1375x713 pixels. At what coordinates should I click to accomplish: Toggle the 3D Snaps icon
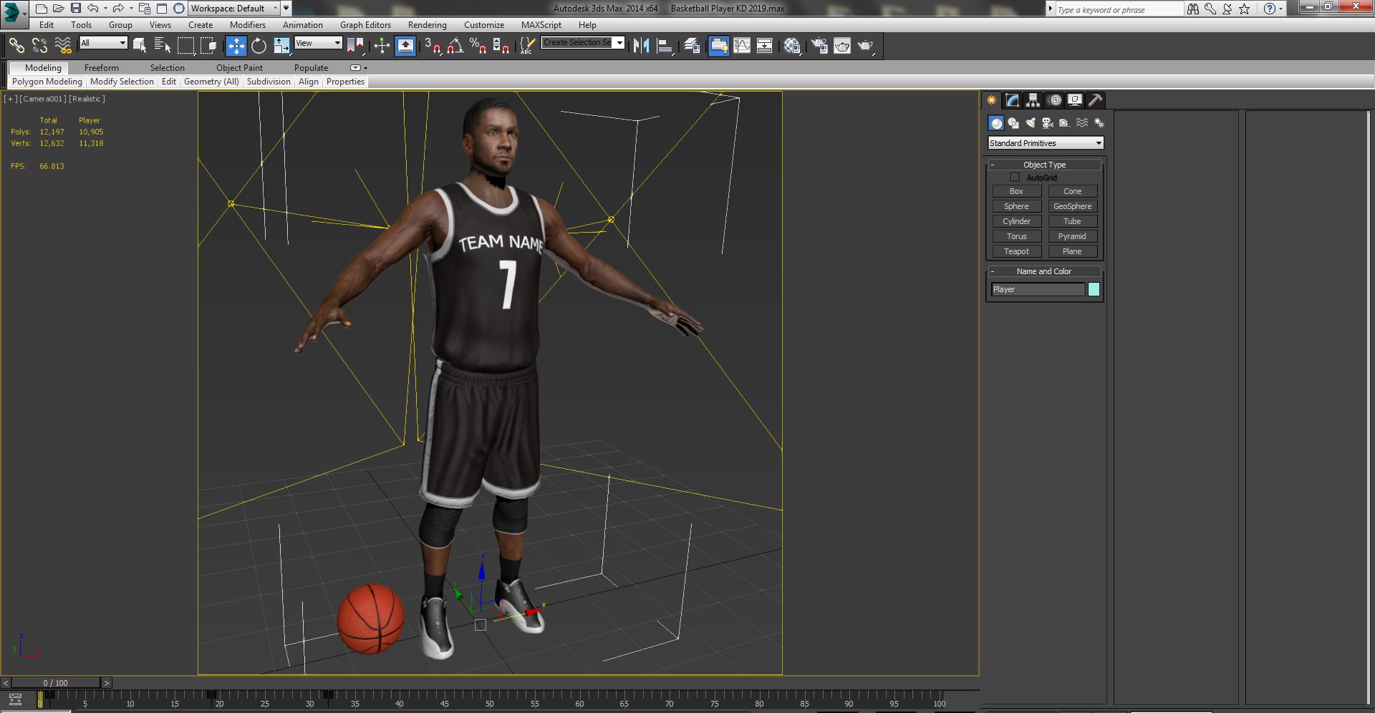(x=433, y=46)
